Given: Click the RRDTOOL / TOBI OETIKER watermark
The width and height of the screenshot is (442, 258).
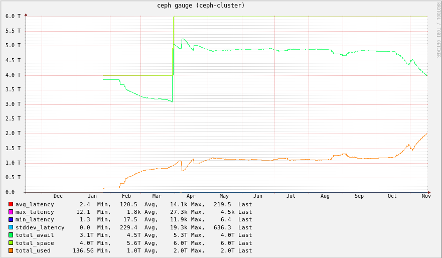Looking at the screenshot, I should 438,30.
